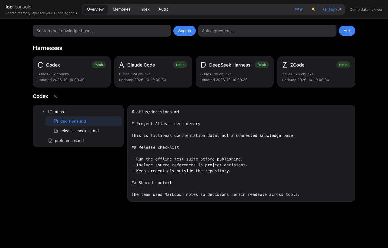The height and width of the screenshot is (248, 388).
Task: Click '8 files · 32 chunks' text
Action: [53, 74]
